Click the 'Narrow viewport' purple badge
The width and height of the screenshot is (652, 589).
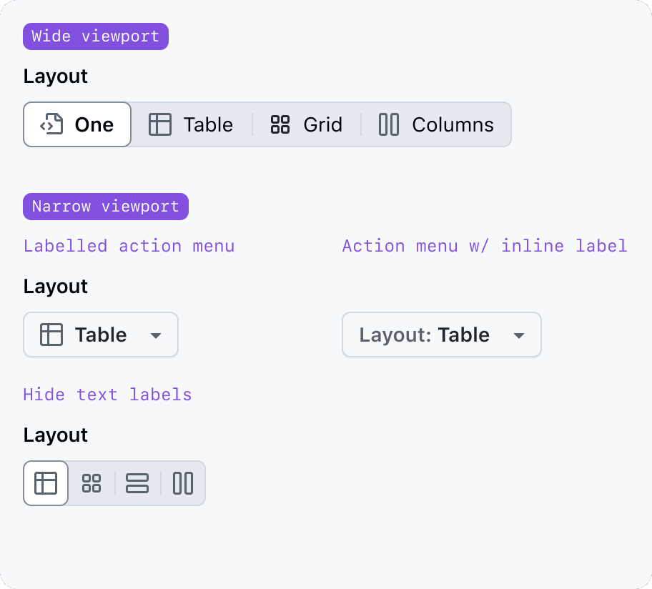(x=106, y=207)
